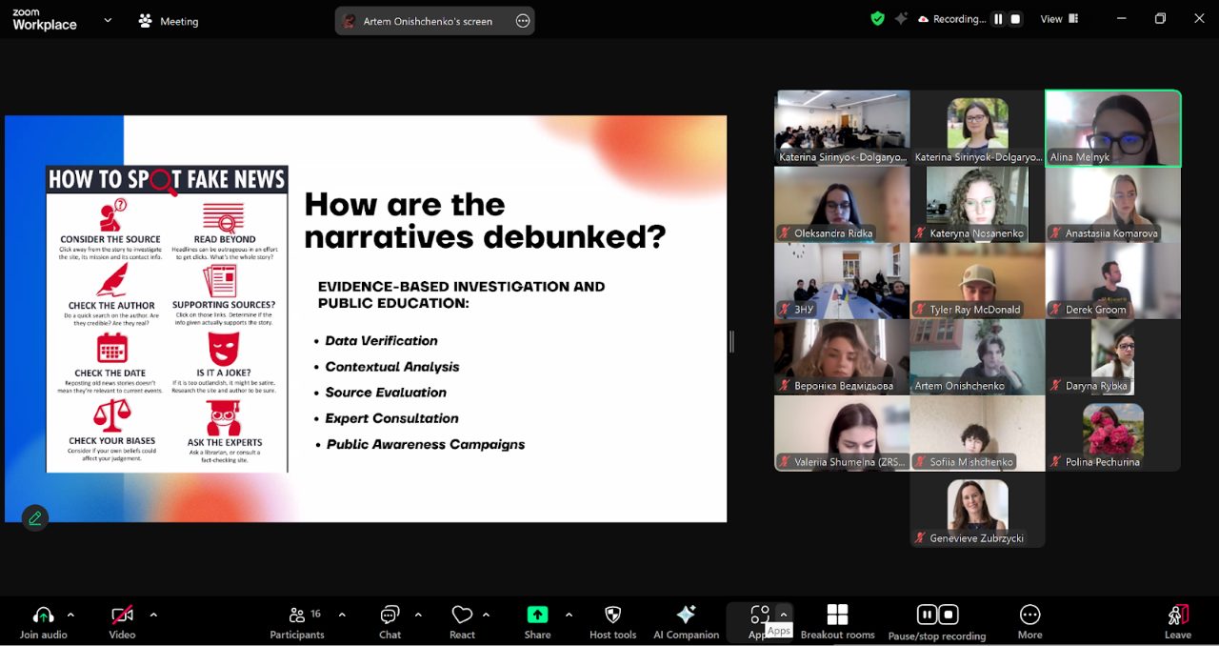The image size is (1219, 646).
Task: Select Daryna Rybka's video tile
Action: click(x=1113, y=357)
